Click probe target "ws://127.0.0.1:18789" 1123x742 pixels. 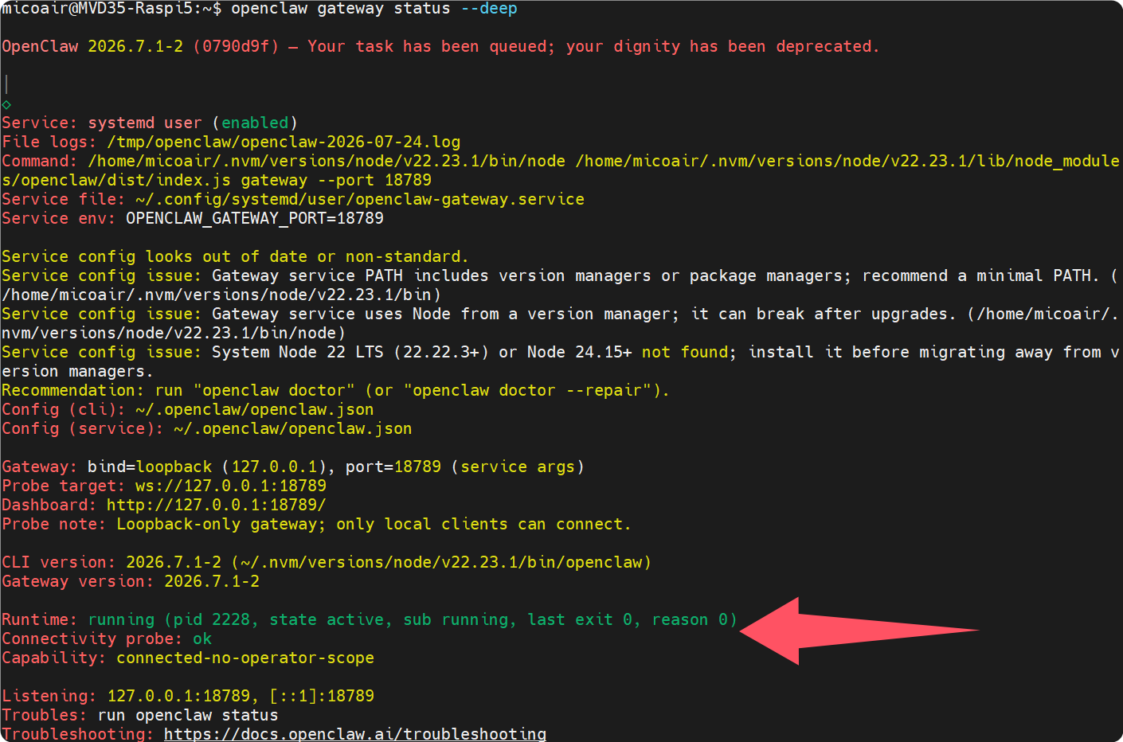click(231, 486)
